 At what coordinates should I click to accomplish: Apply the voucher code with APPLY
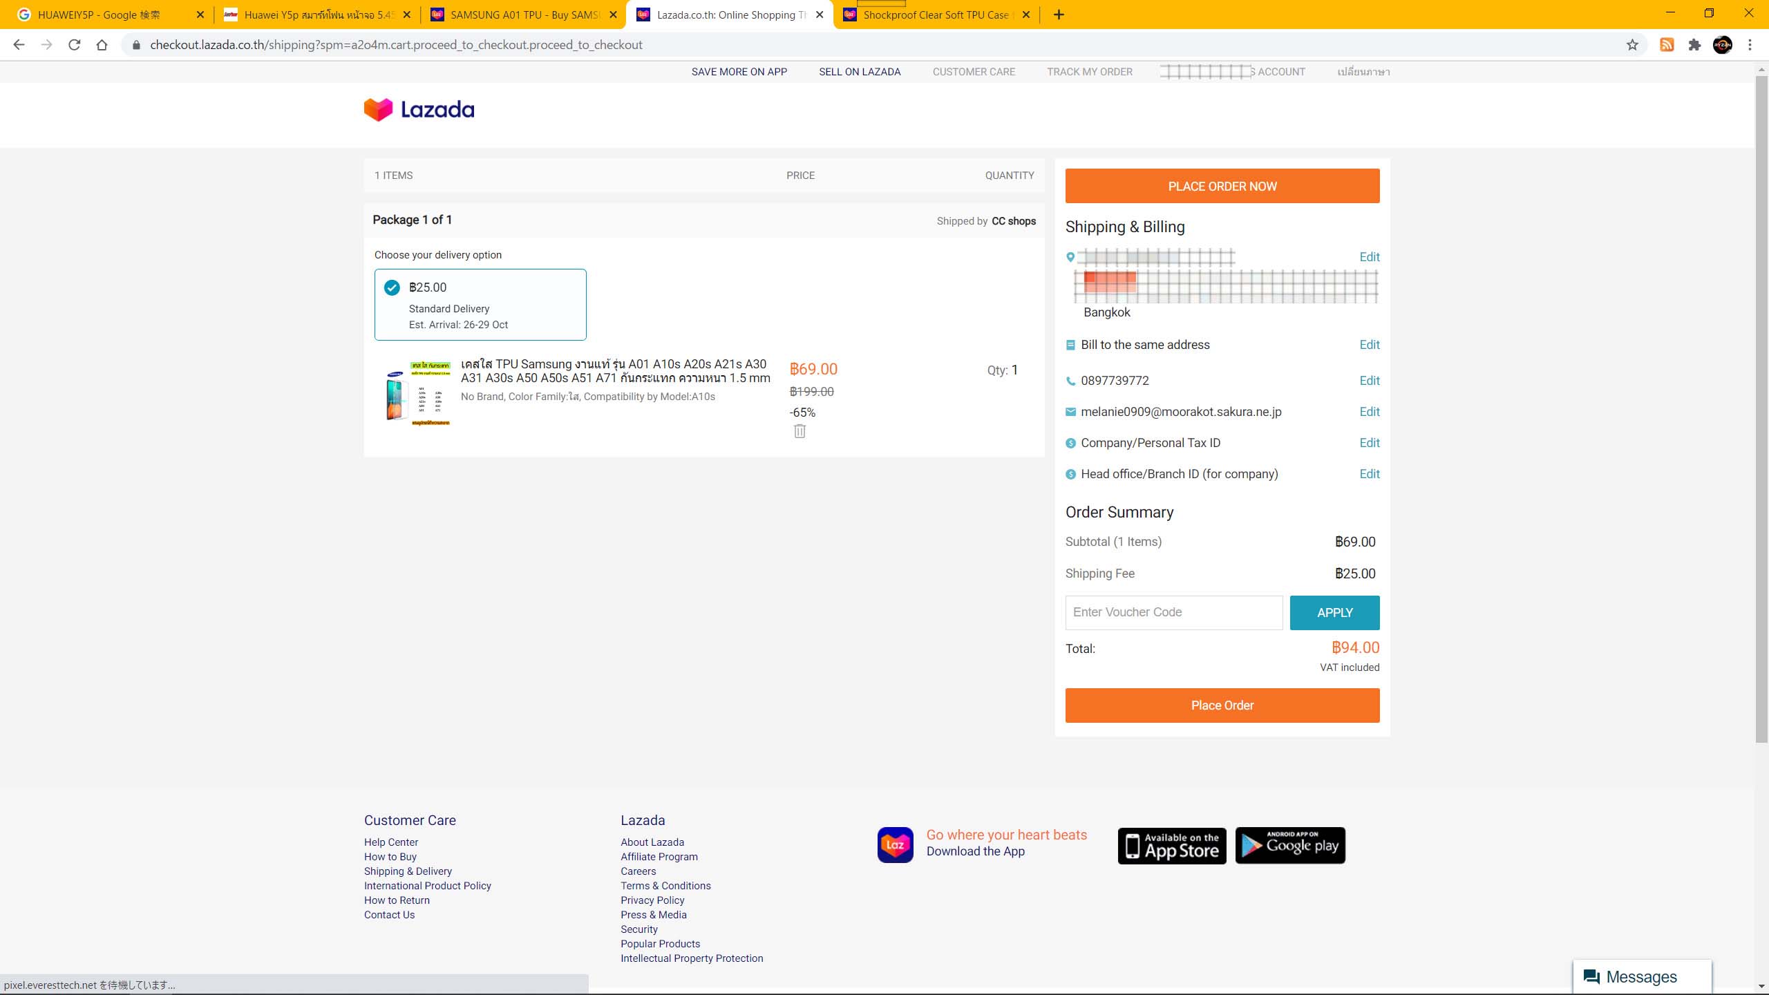pos(1334,613)
